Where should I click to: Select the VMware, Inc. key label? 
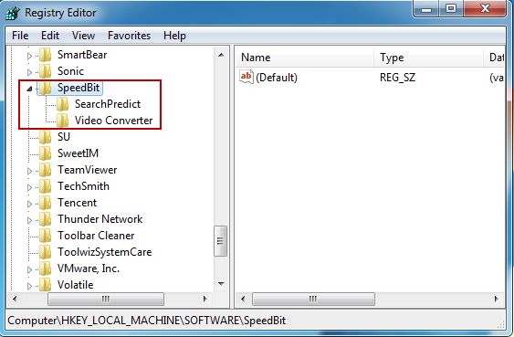[89, 269]
